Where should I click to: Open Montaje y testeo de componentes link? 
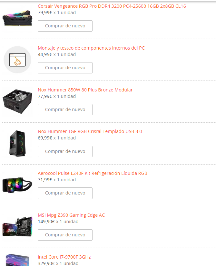(x=91, y=48)
